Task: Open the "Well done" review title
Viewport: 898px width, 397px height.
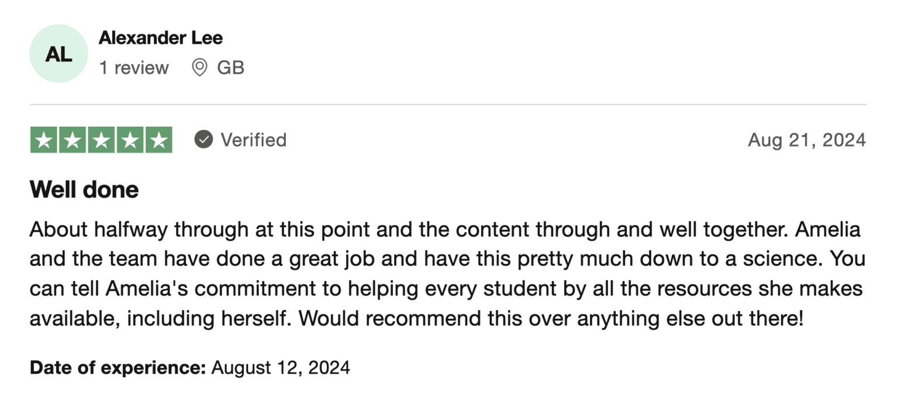Action: pos(84,190)
